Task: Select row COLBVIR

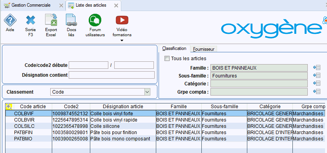Action: click(165, 120)
